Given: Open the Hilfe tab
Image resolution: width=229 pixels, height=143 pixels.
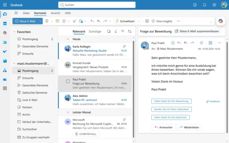Looking at the screenshot, I should click(x=68, y=13).
